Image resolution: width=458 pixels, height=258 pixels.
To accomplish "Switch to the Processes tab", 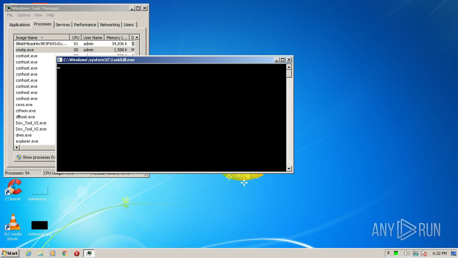I will click(x=43, y=24).
